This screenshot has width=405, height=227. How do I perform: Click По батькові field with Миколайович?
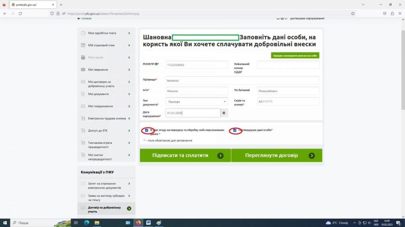288,91
